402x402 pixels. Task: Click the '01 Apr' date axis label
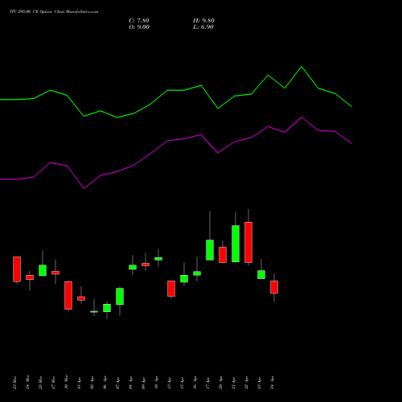click(79, 383)
